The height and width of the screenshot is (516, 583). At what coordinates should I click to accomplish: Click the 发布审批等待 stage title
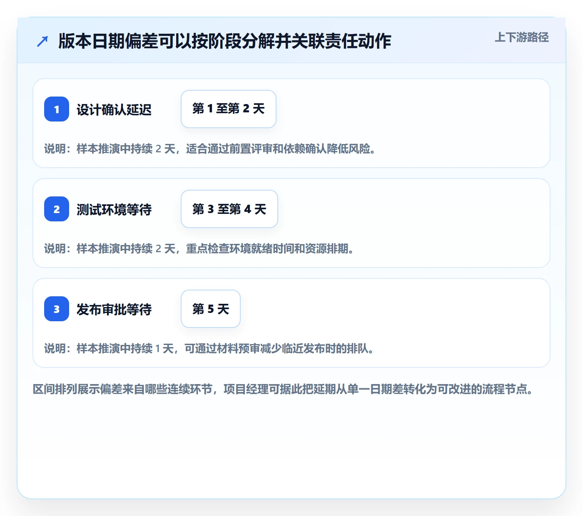pyautogui.click(x=114, y=309)
